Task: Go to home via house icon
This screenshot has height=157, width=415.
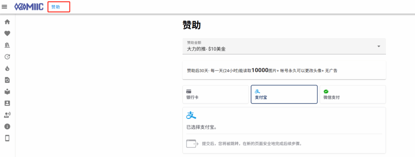Action: click(7, 22)
